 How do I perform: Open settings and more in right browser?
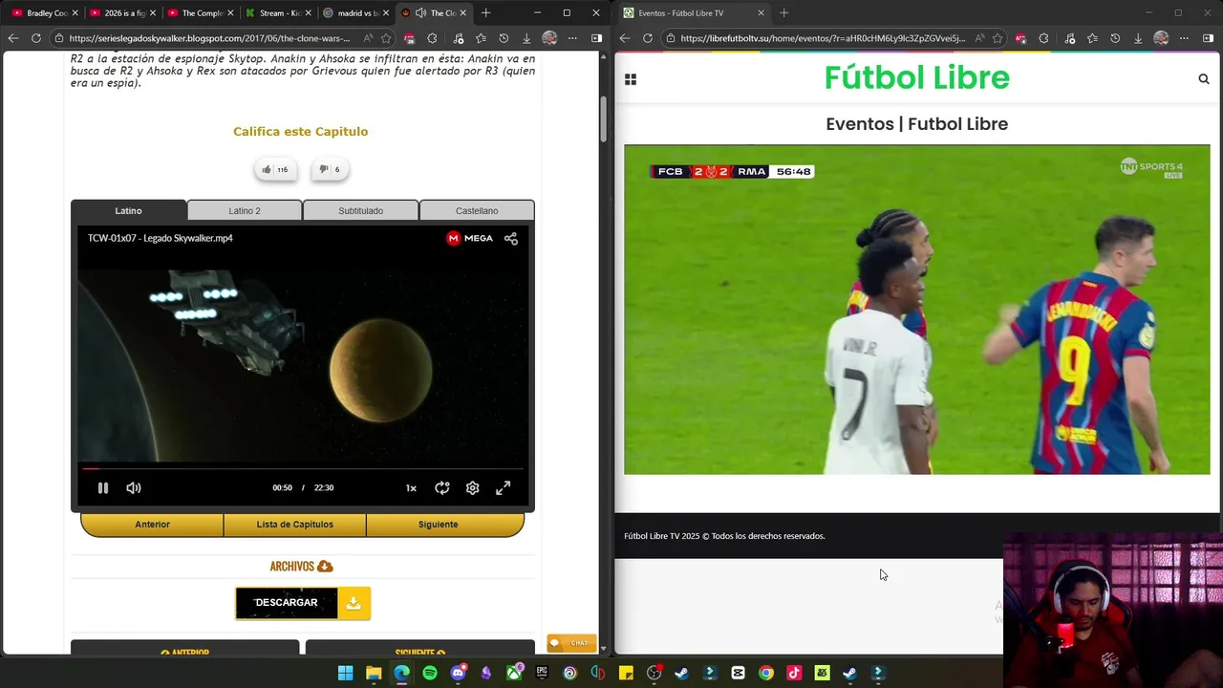[x=1184, y=38]
